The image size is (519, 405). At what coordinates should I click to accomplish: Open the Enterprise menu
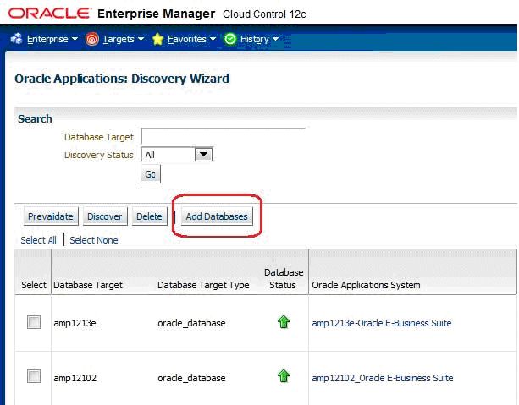tap(47, 39)
